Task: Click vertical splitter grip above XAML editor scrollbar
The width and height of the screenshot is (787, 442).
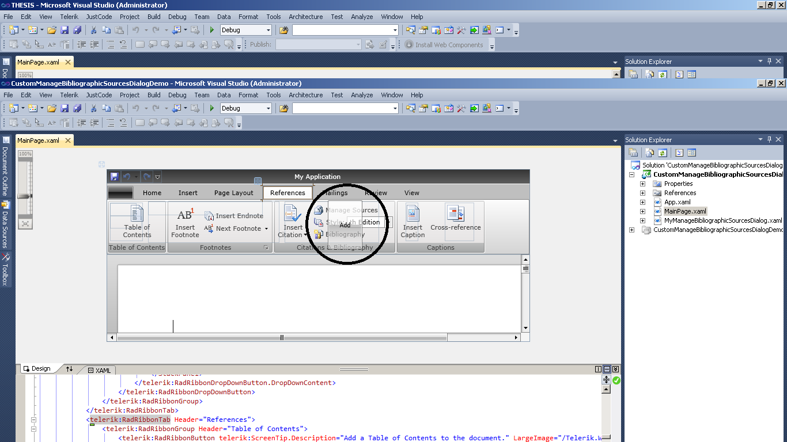Action: click(x=606, y=380)
